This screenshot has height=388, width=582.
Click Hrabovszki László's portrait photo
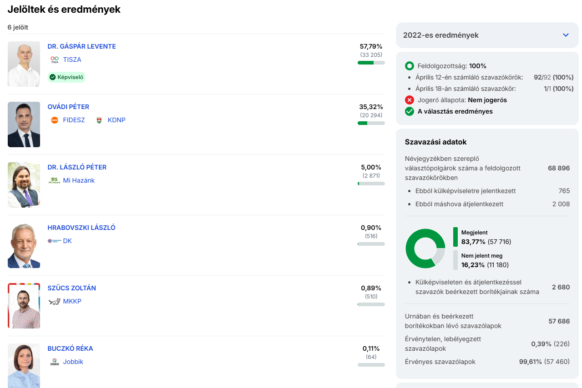24,245
